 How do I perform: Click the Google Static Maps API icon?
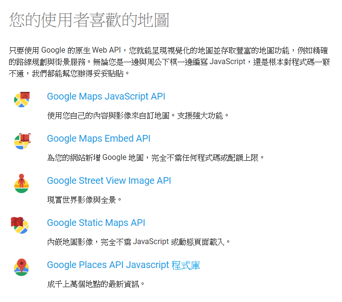[x=20, y=225]
